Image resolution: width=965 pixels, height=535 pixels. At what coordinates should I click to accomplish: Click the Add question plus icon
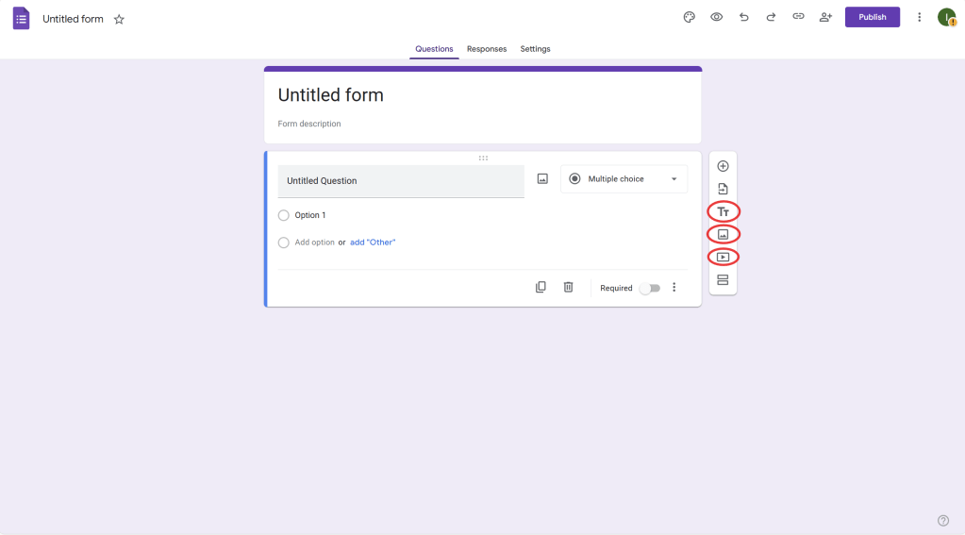(723, 166)
